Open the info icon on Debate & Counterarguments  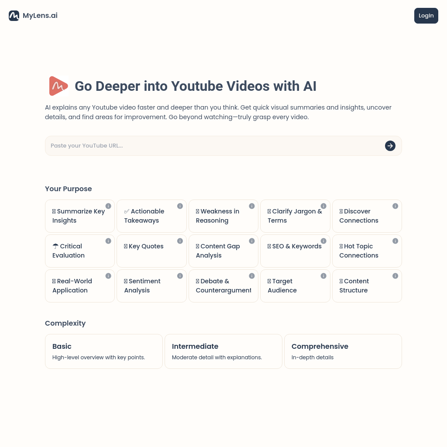tap(251, 276)
